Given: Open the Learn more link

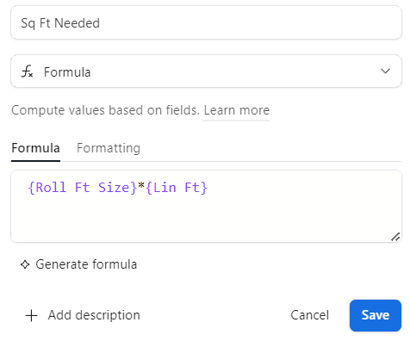Looking at the screenshot, I should (237, 110).
